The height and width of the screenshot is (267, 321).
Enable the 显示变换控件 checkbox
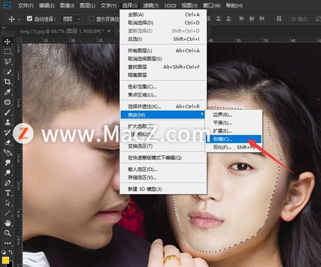point(91,19)
